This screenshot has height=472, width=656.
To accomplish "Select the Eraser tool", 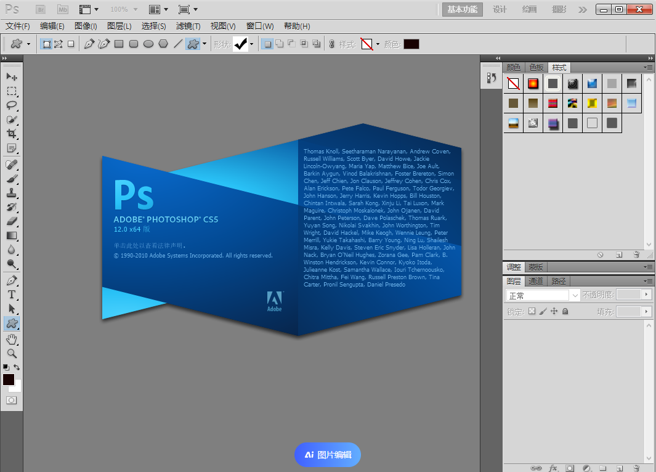I will [12, 221].
